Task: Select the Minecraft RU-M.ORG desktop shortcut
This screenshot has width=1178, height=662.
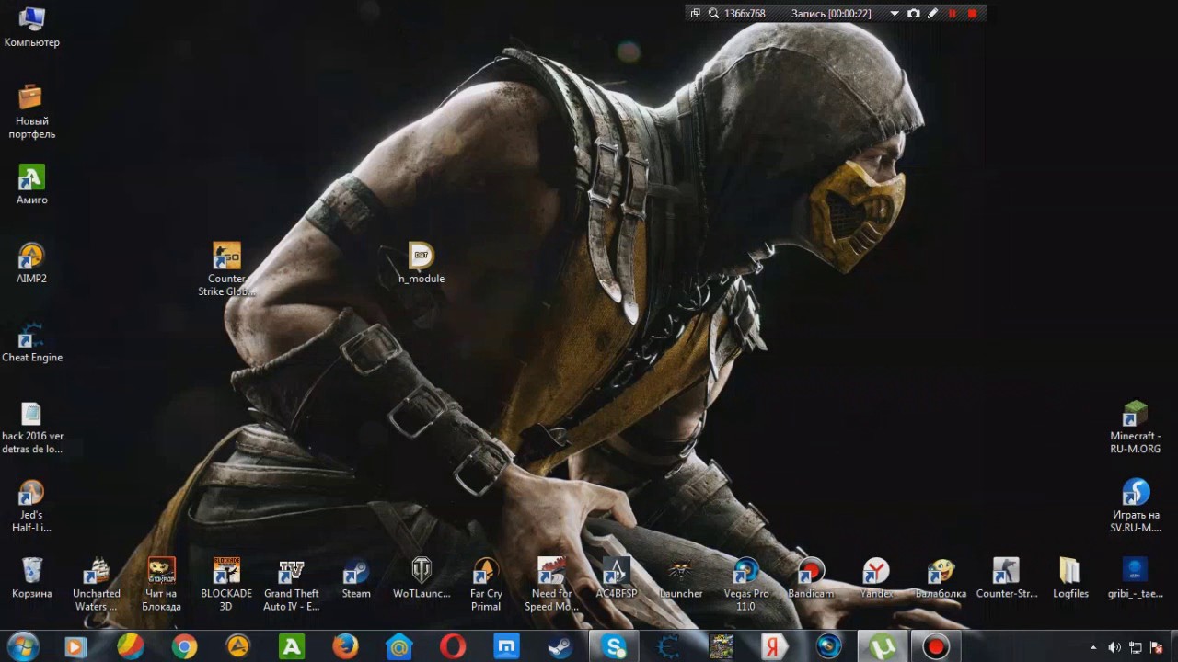Action: (1136, 428)
